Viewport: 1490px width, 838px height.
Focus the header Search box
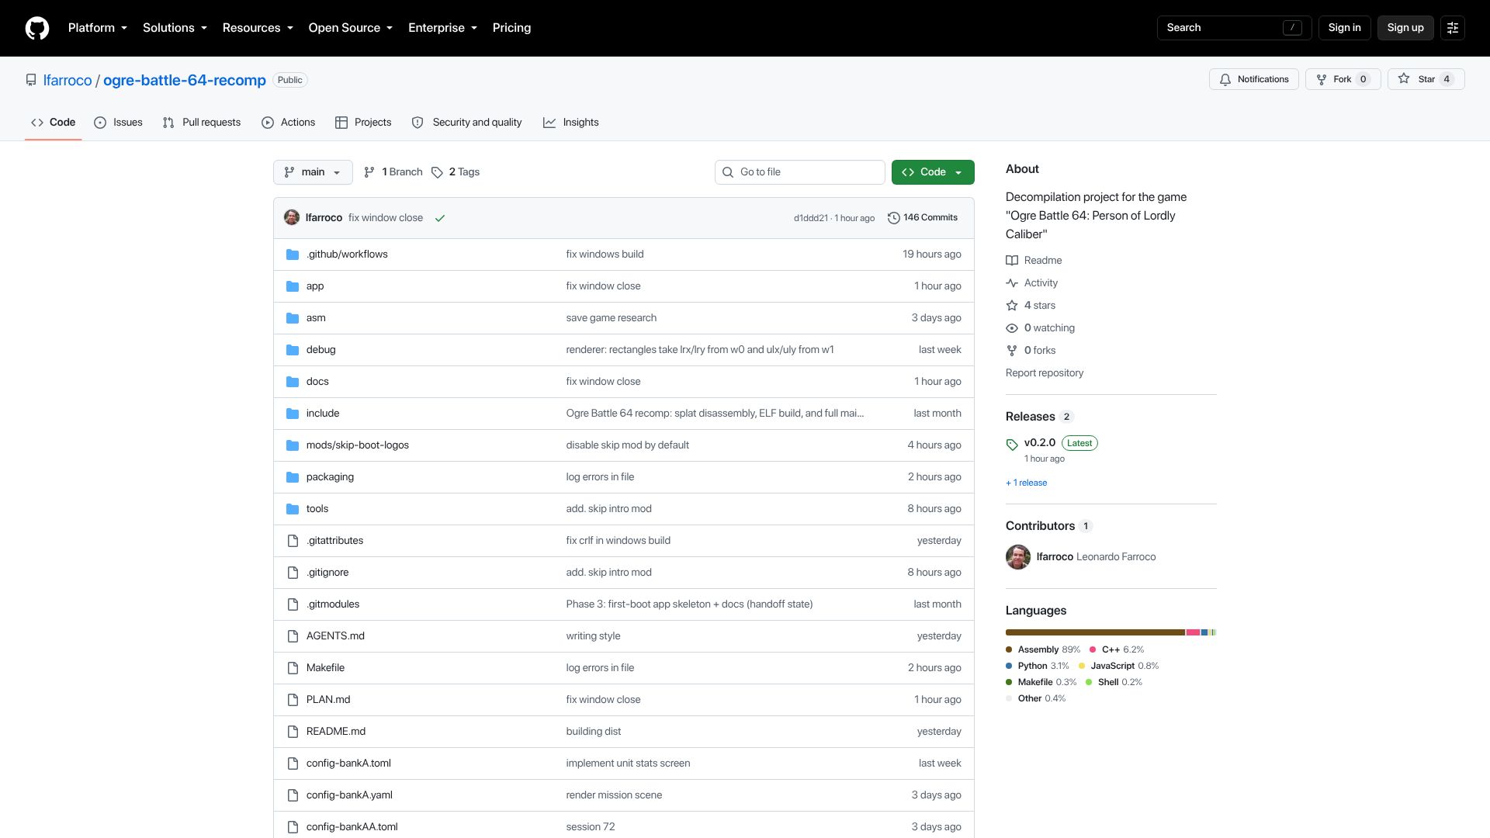coord(1234,28)
